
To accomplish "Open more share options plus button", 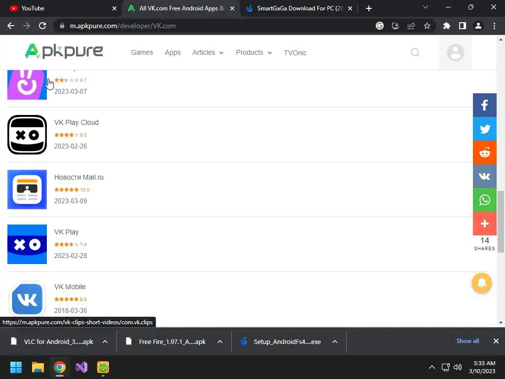I will pyautogui.click(x=484, y=224).
